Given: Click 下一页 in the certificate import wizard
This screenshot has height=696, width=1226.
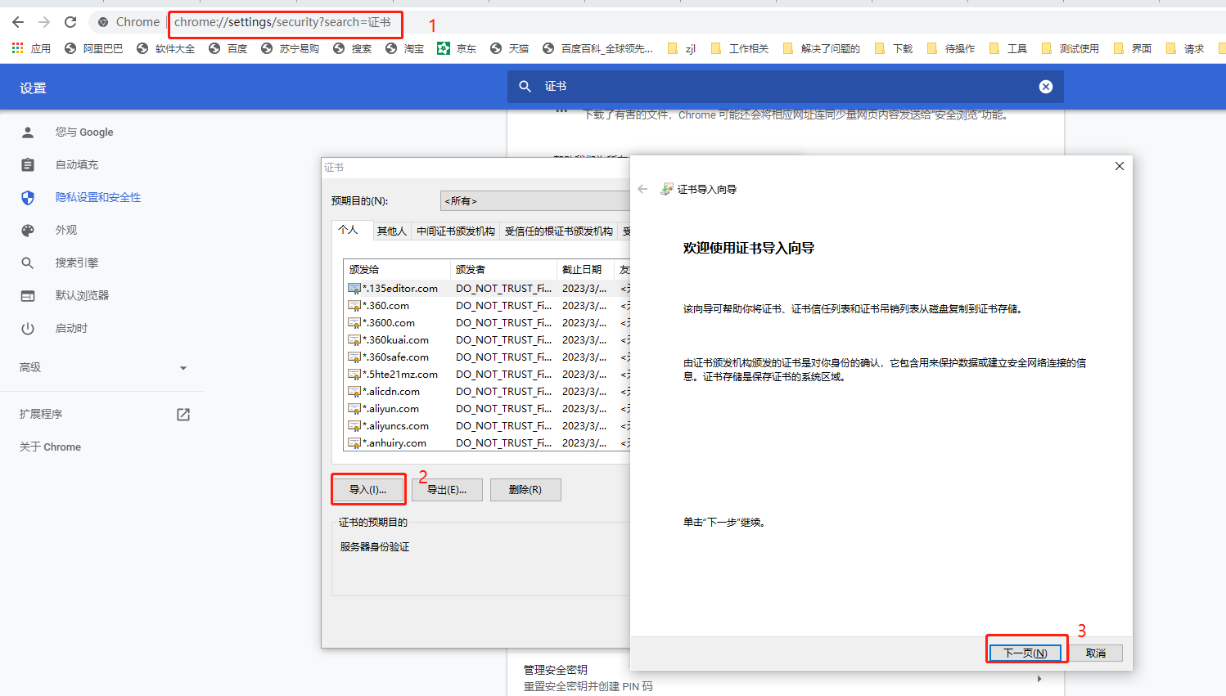Looking at the screenshot, I should pyautogui.click(x=1026, y=652).
